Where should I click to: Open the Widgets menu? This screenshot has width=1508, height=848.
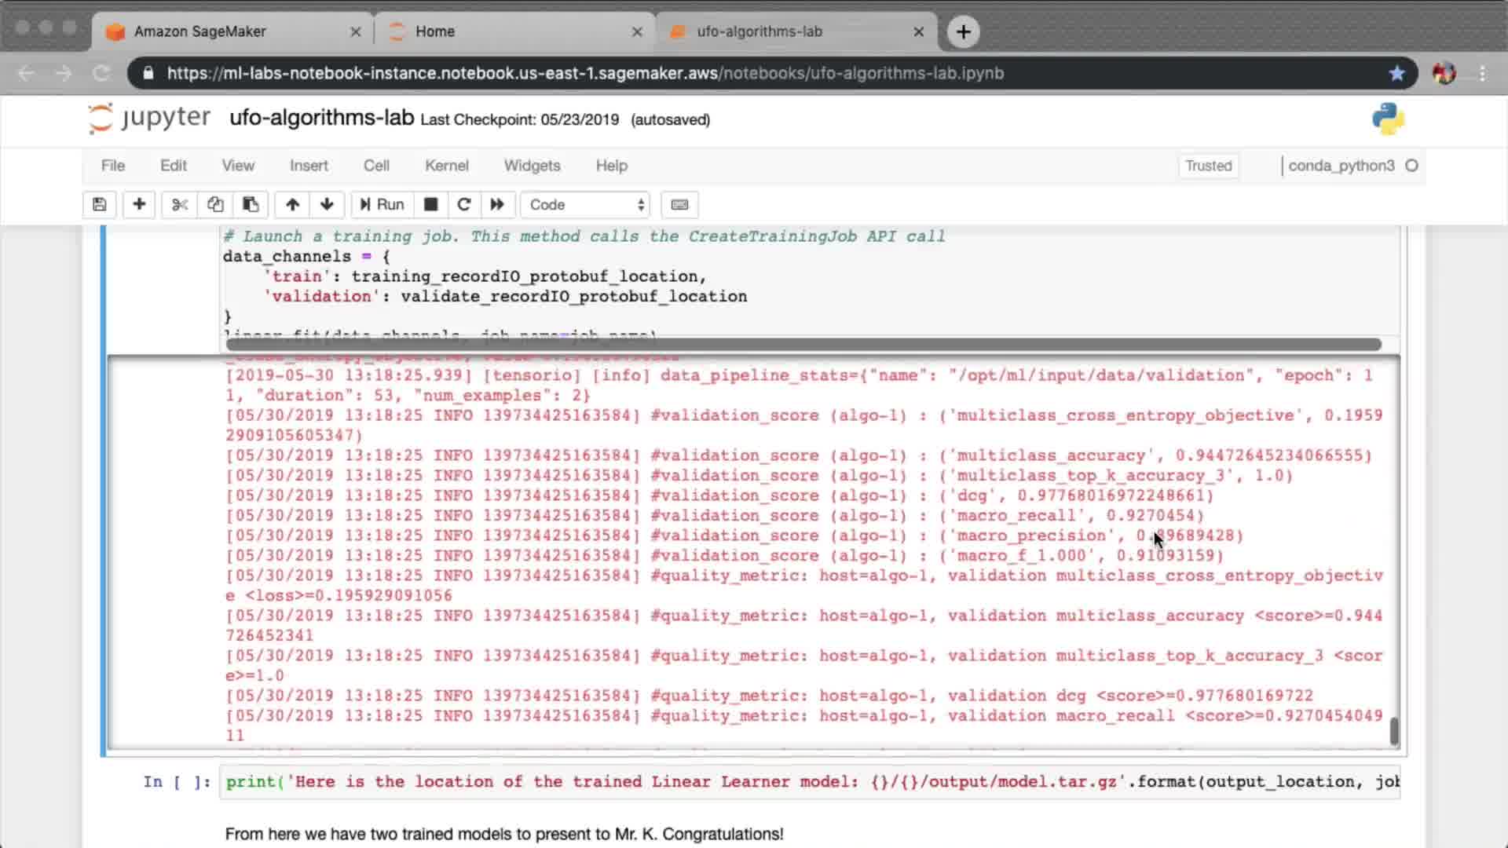point(532,166)
